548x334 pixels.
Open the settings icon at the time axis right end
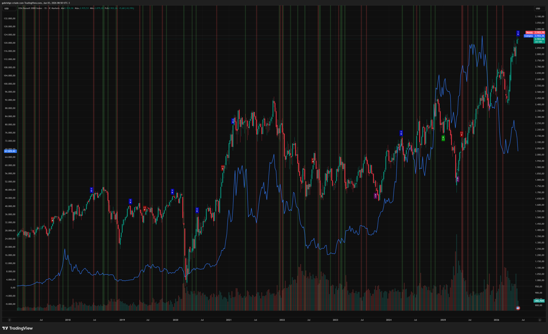coord(539,320)
